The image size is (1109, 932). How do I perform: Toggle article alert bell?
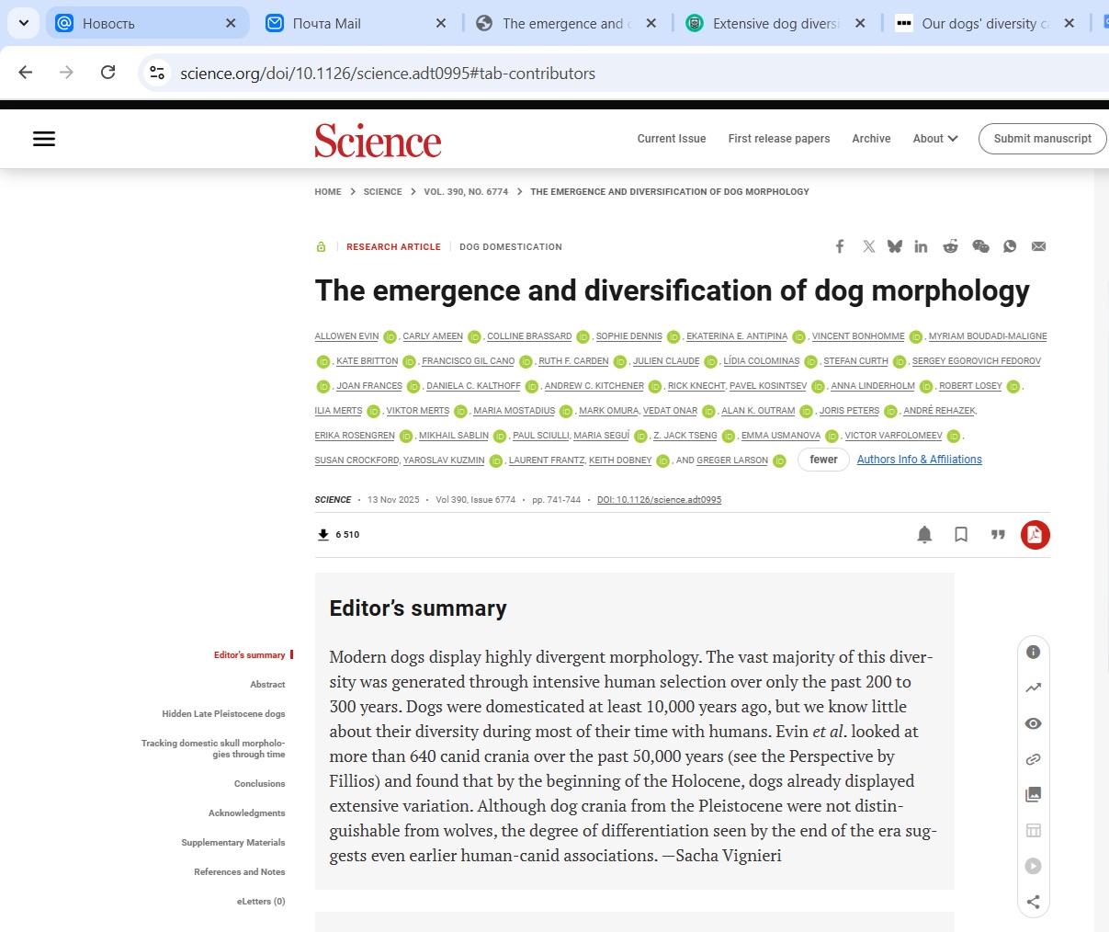coord(924,535)
